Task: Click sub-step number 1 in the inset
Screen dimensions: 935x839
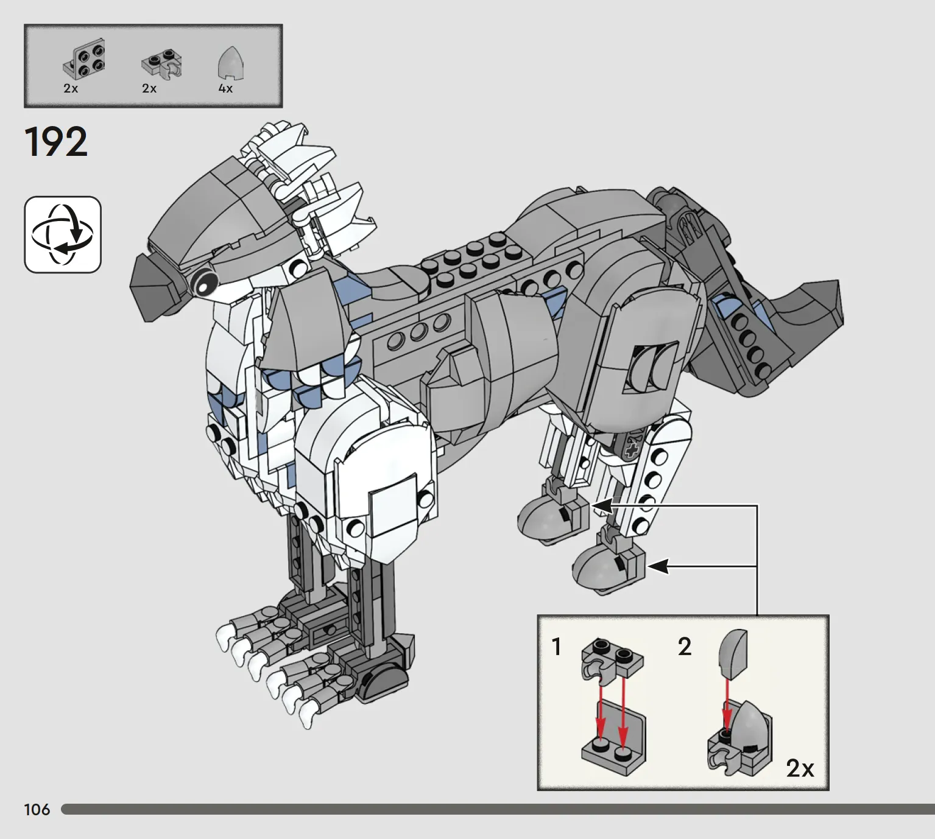Action: pyautogui.click(x=556, y=647)
